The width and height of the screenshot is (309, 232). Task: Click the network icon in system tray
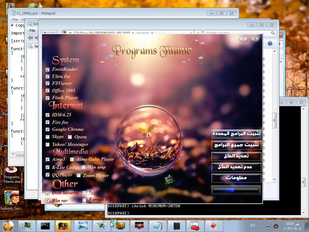point(268,226)
